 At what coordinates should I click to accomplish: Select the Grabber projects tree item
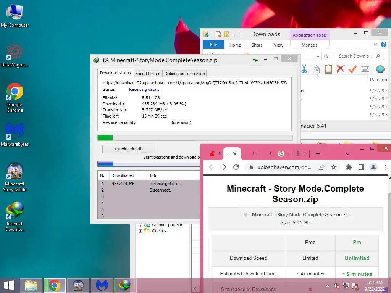click(x=167, y=225)
